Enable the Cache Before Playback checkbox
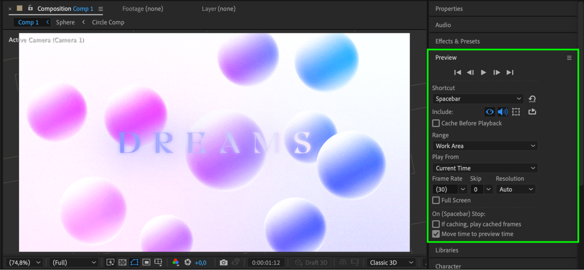 [x=436, y=123]
